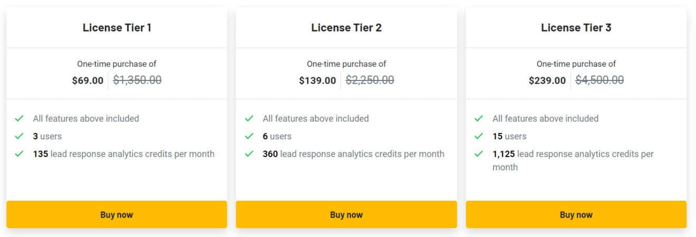This screenshot has height=237, width=696.
Task: Click checkmark next to 15 users
Action: pos(479,137)
